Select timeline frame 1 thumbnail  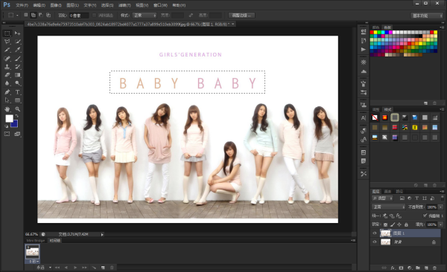point(33,252)
